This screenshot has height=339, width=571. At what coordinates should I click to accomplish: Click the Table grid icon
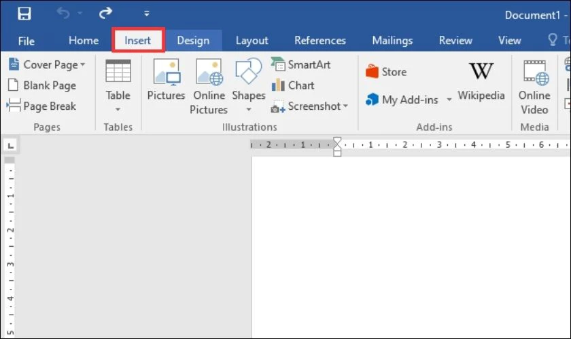coord(118,71)
